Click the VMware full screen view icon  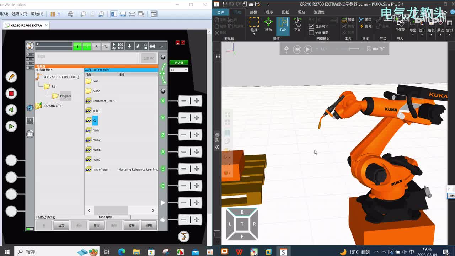coord(132,14)
